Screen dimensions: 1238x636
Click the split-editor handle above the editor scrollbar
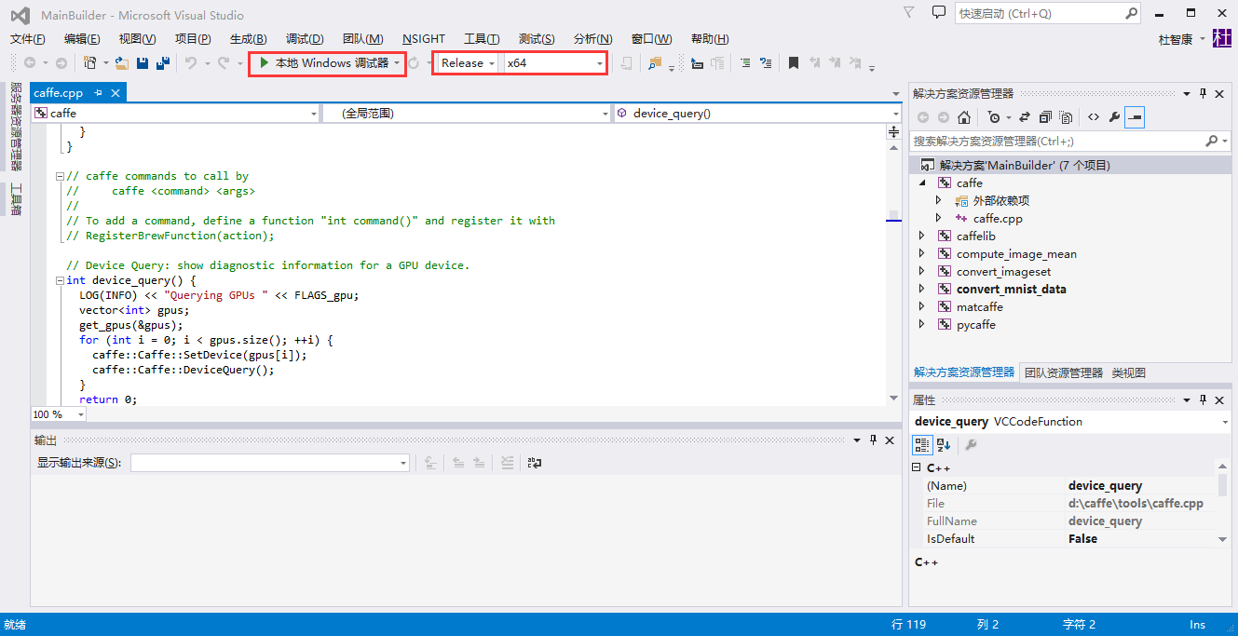(893, 132)
